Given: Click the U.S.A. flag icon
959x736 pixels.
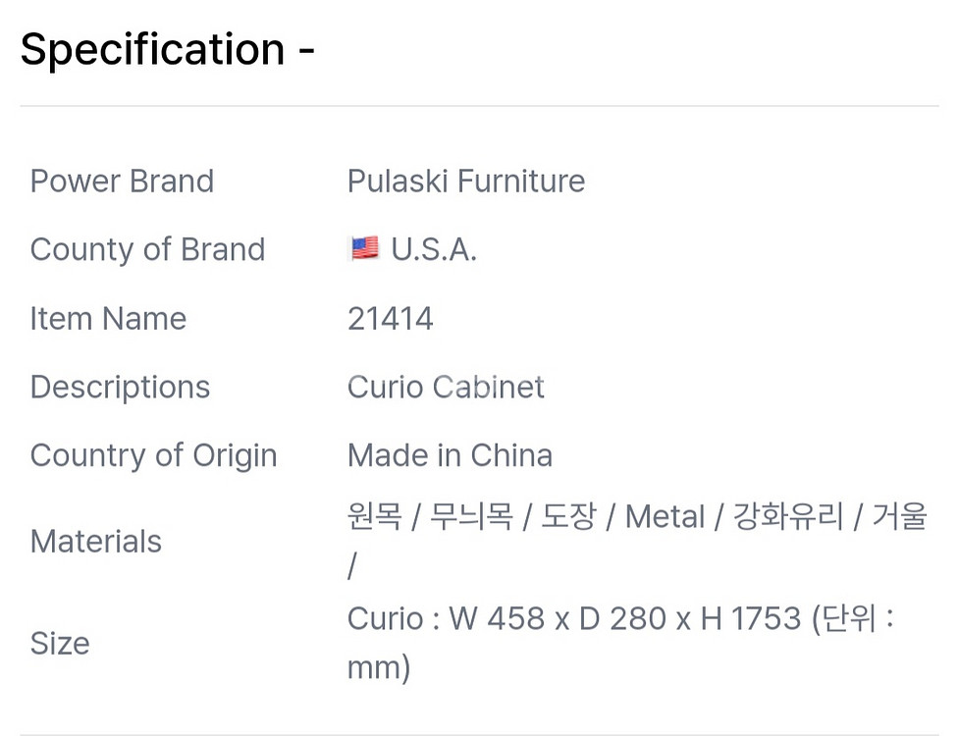Looking at the screenshot, I should [x=364, y=249].
